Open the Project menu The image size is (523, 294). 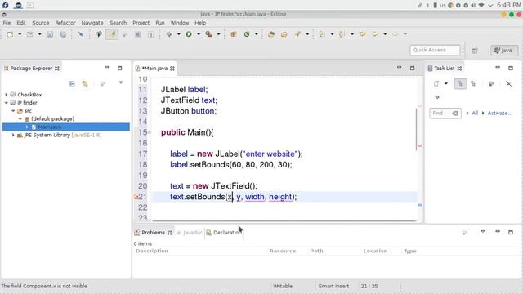pyautogui.click(x=141, y=23)
